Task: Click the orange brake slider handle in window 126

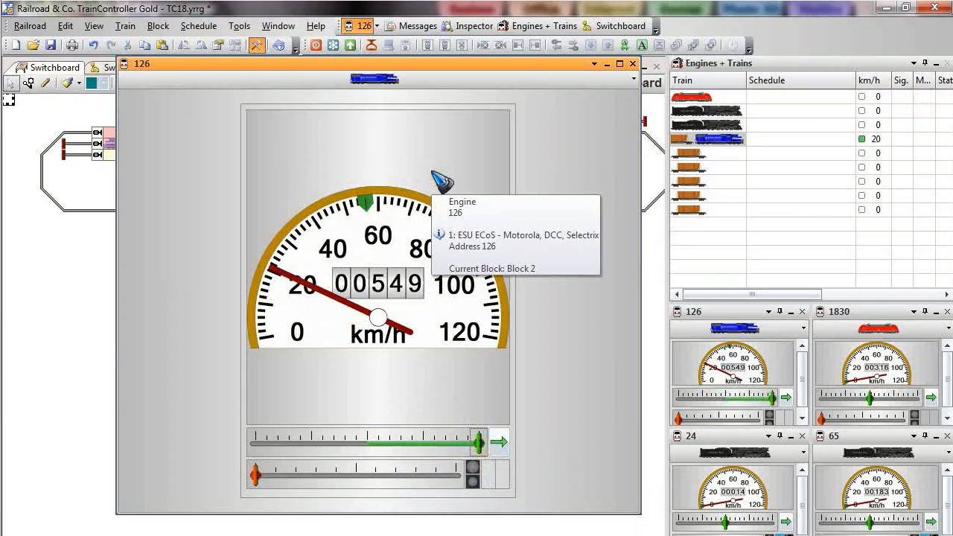Action: click(x=255, y=475)
